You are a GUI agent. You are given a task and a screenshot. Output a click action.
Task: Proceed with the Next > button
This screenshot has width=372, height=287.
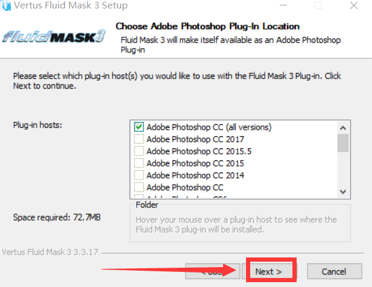(268, 271)
